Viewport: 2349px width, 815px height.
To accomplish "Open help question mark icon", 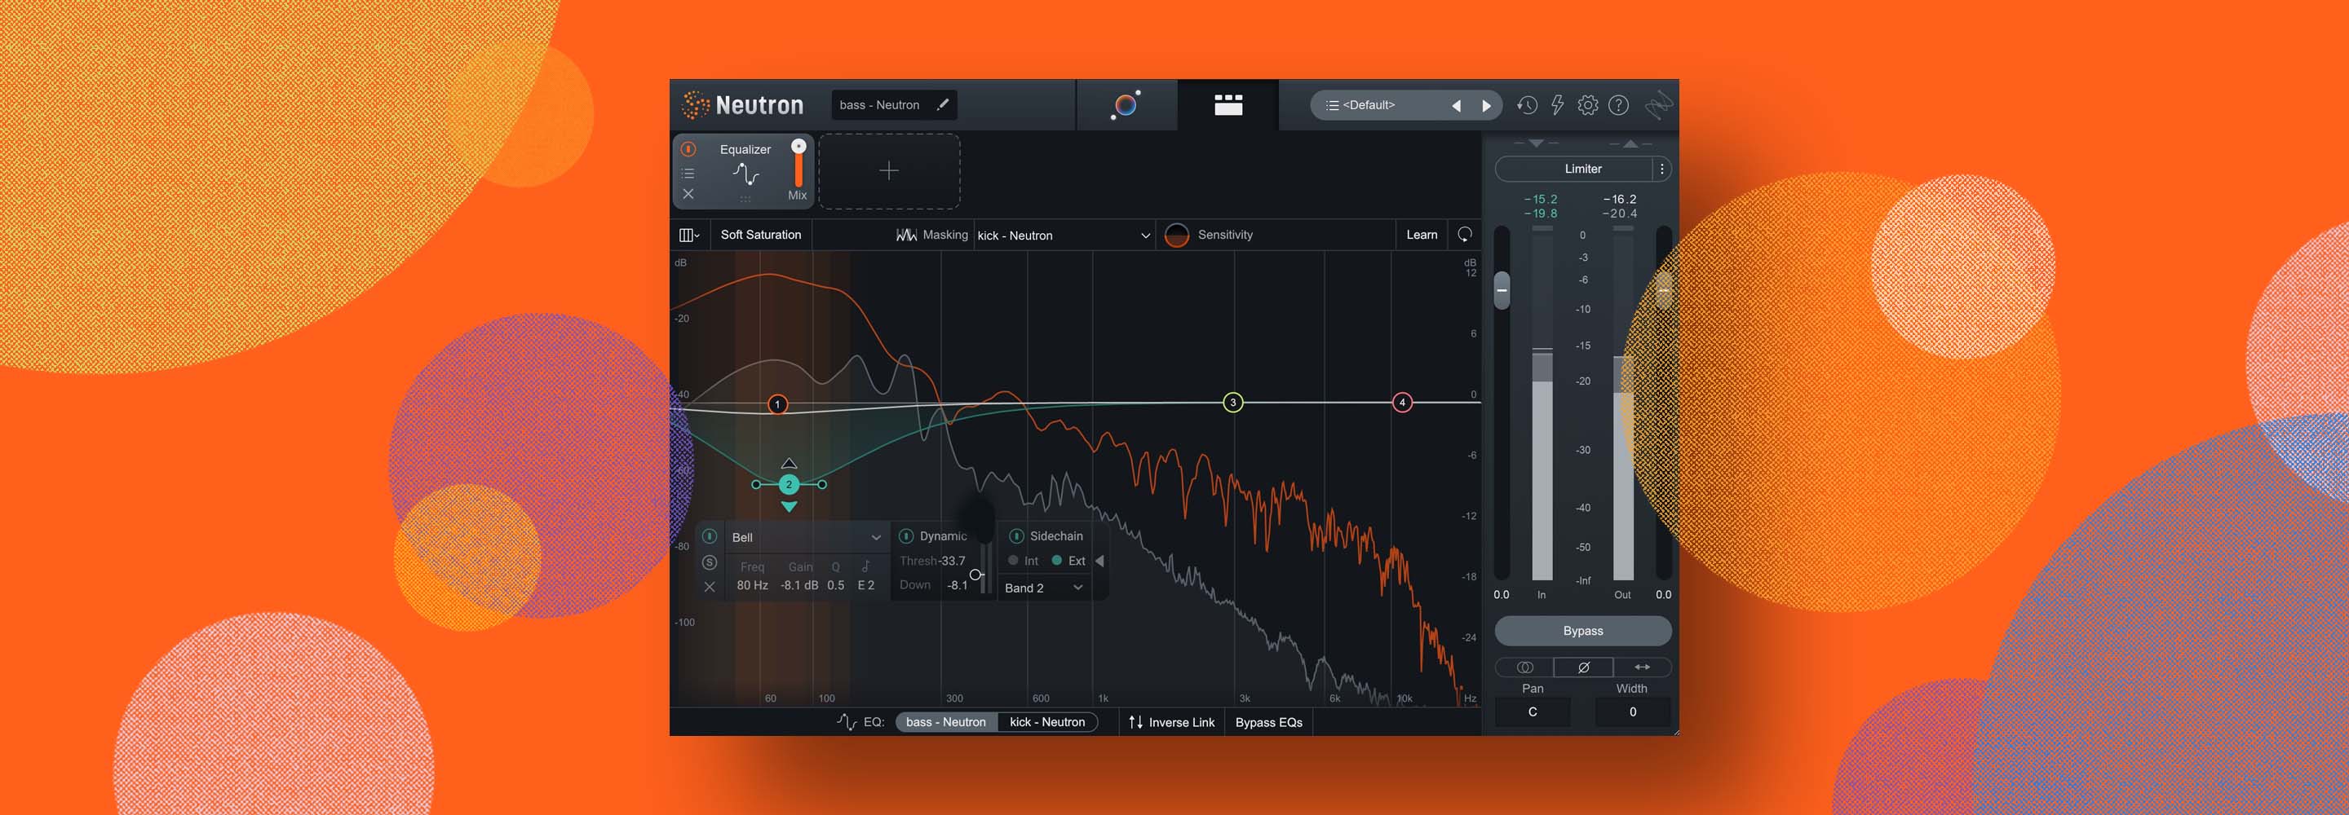I will pos(1618,106).
